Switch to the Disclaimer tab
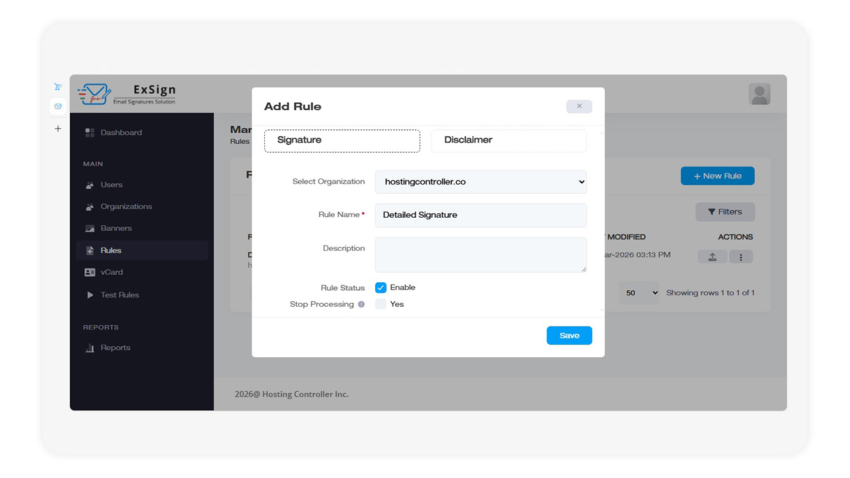 point(509,141)
